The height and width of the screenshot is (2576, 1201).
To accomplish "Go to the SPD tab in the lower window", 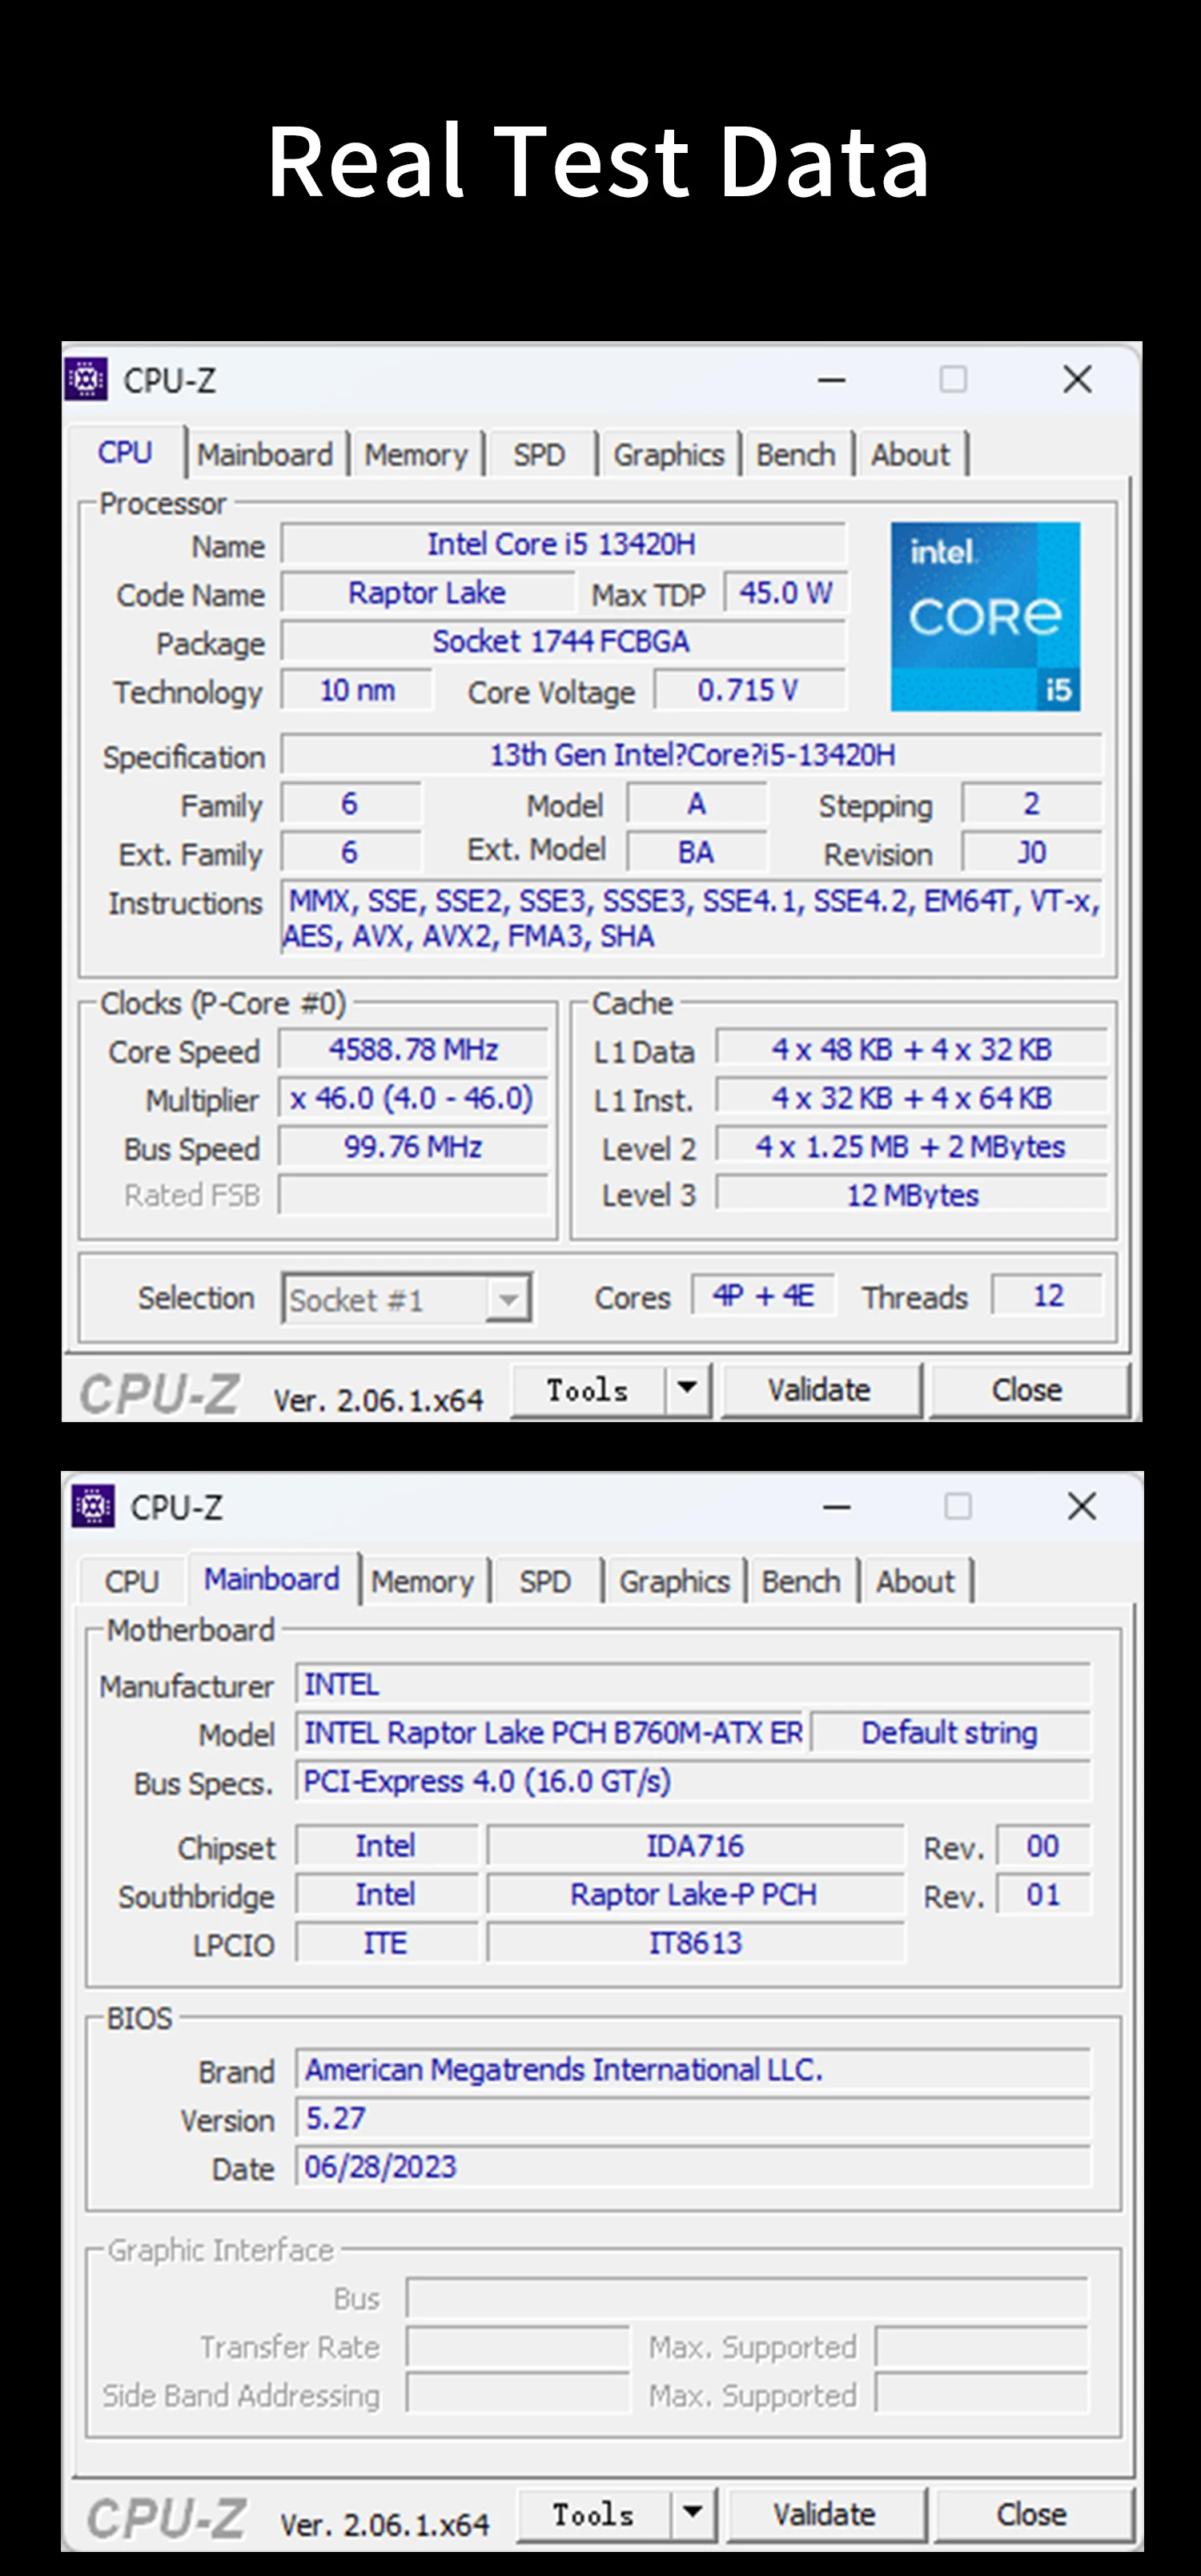I will click(544, 1582).
